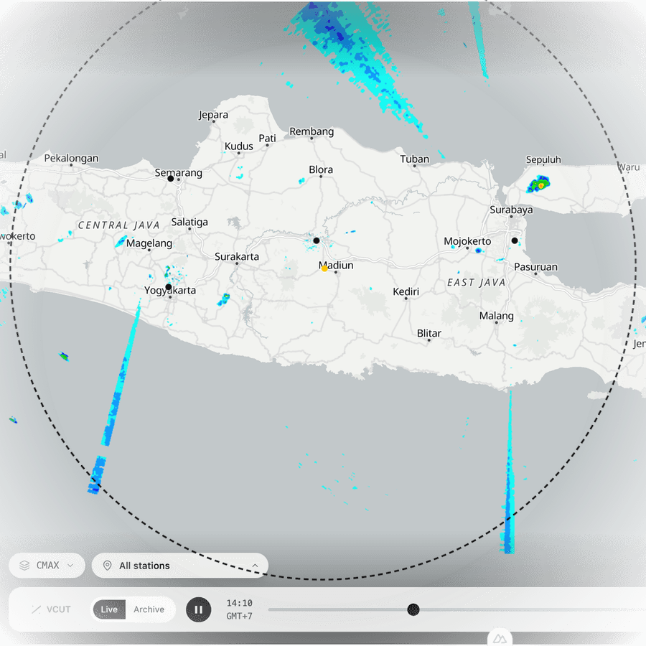The width and height of the screenshot is (646, 646).
Task: Click the Blitar city label
Action: [429, 333]
